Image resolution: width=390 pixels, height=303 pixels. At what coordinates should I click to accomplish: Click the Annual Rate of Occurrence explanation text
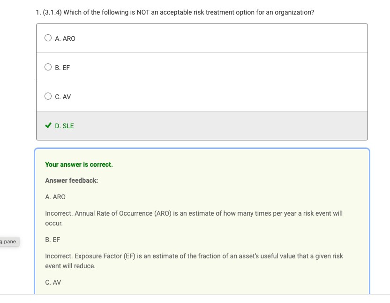(194, 213)
